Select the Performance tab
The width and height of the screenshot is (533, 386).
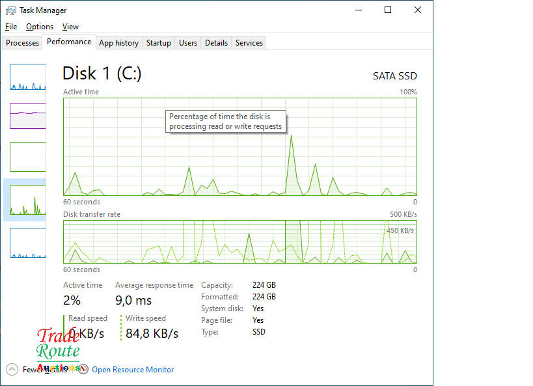[x=69, y=42]
